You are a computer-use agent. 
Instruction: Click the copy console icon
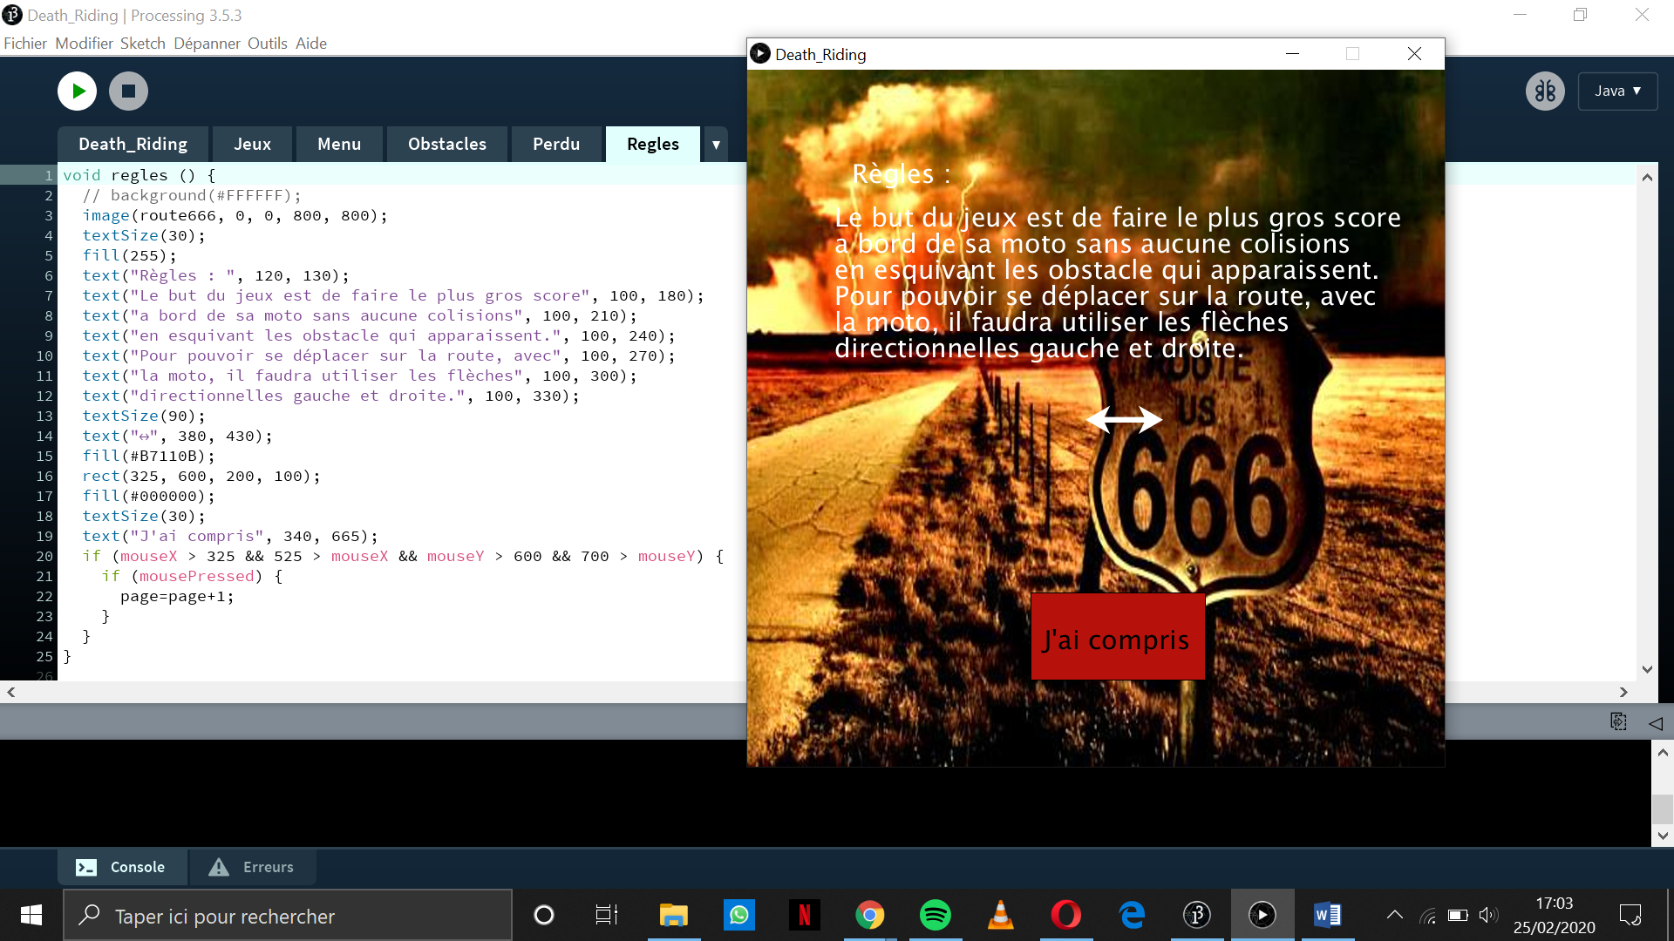coord(1618,721)
